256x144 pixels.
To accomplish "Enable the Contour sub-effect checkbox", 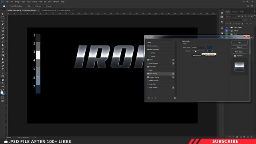I will (x=149, y=53).
